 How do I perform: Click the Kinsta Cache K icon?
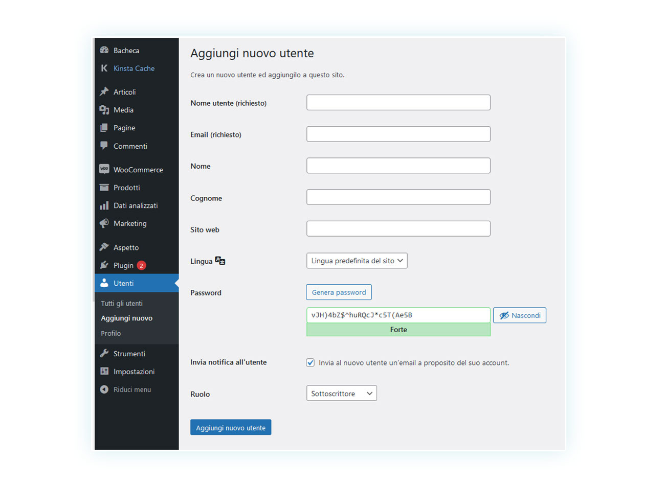pos(104,68)
